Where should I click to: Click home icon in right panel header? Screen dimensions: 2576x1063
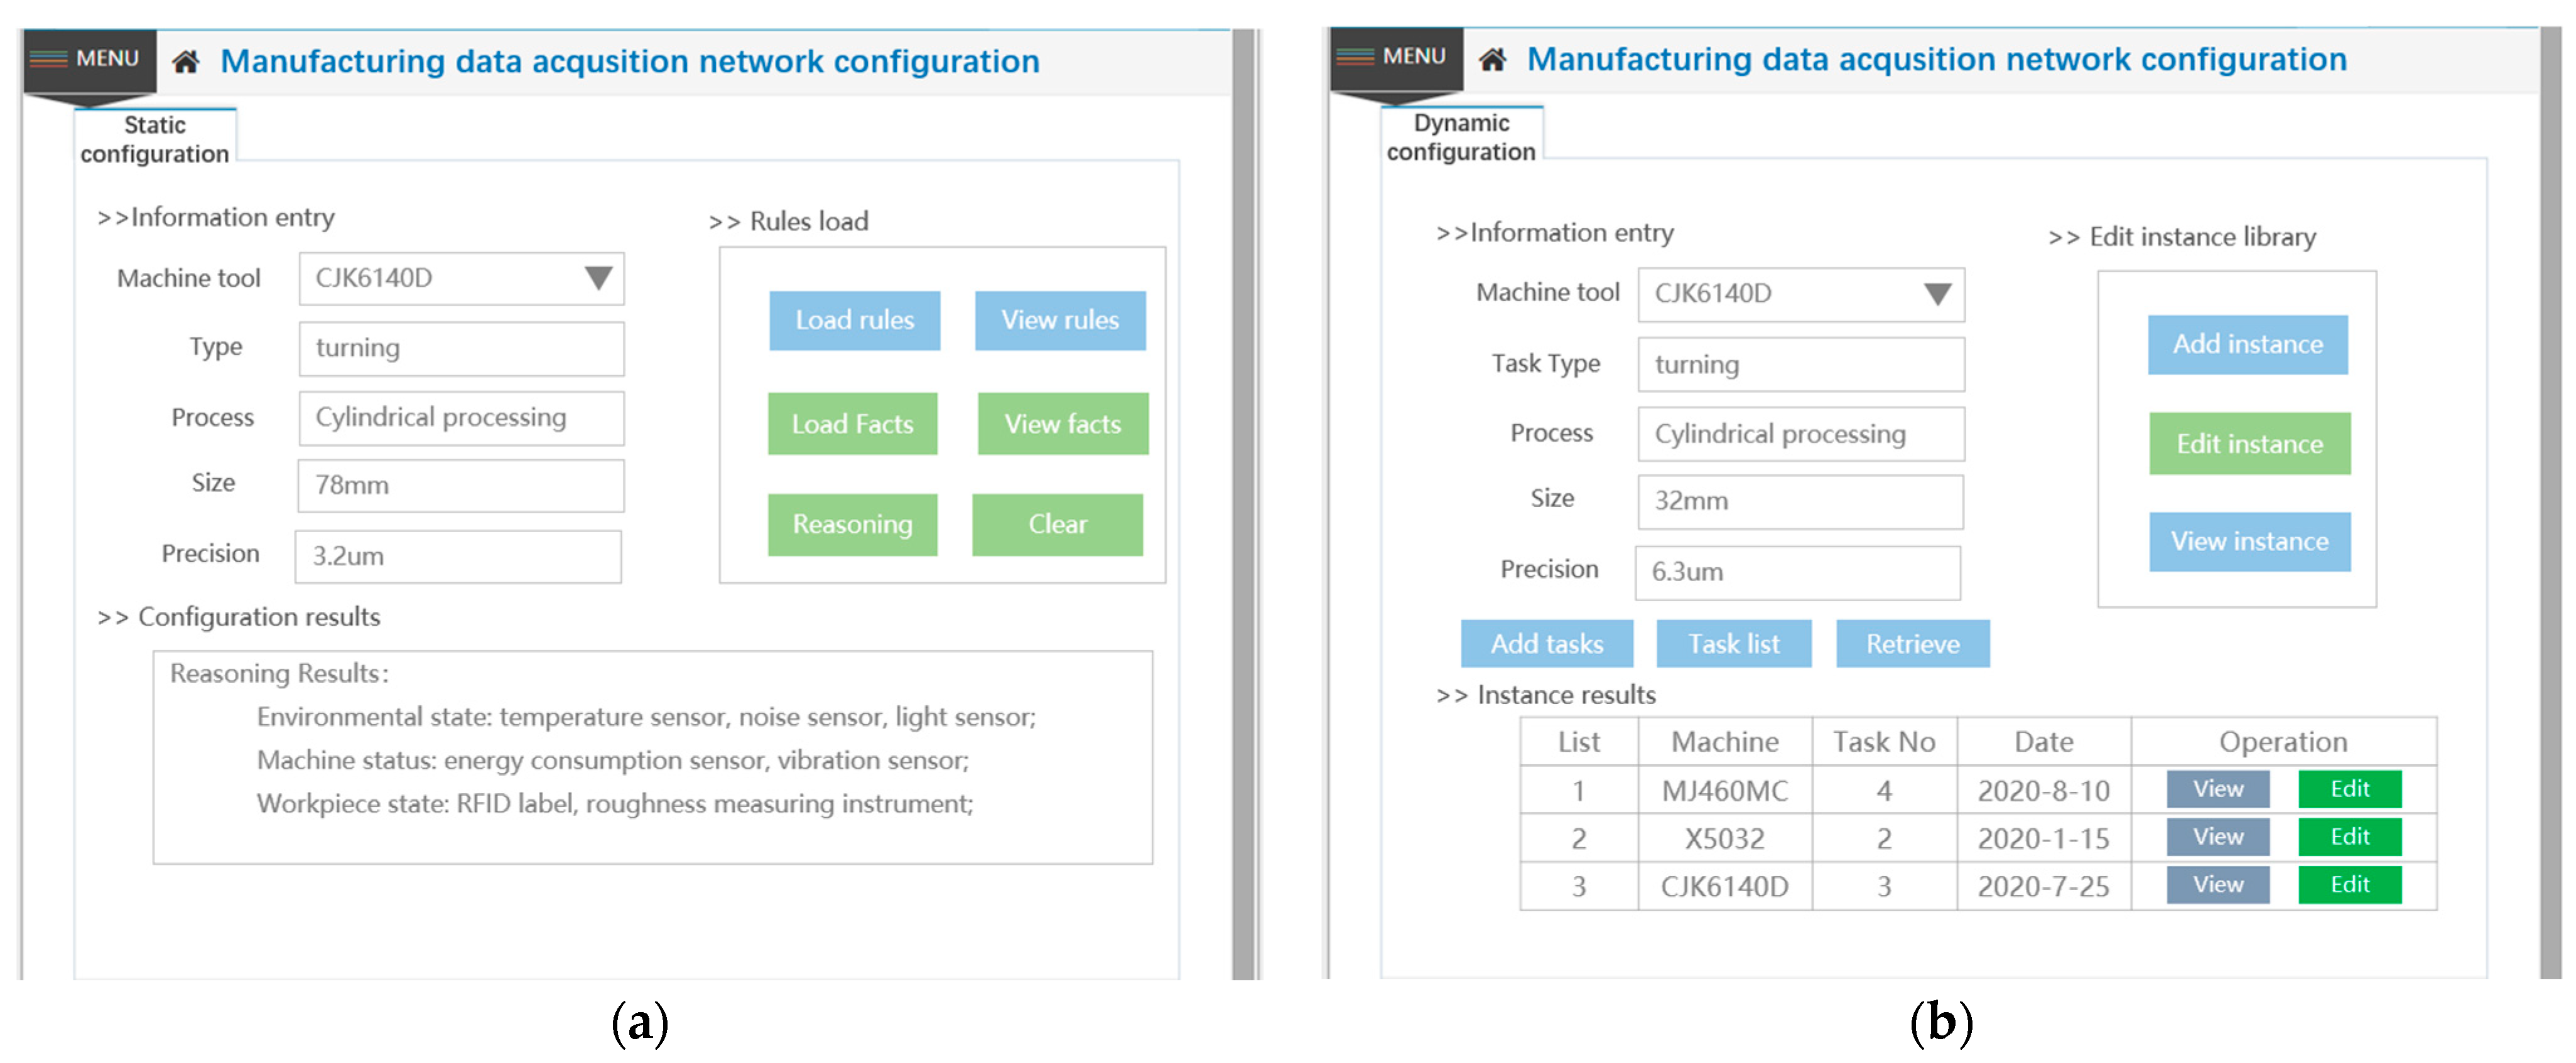coord(1492,61)
